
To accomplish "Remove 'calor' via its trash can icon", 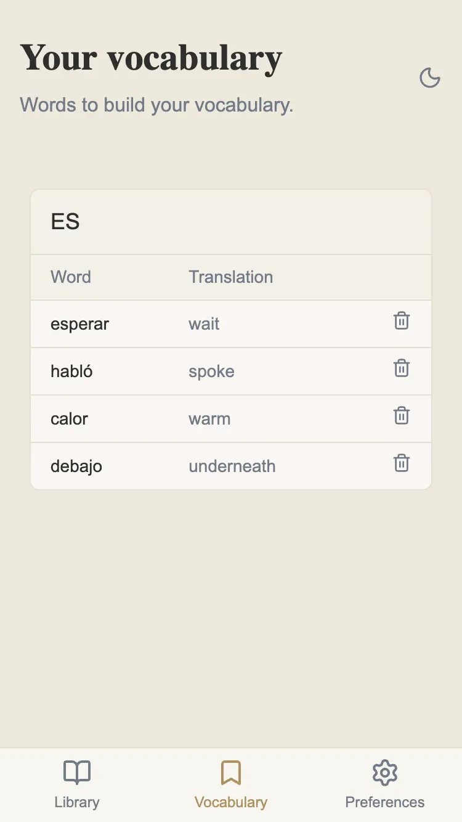I will pyautogui.click(x=402, y=416).
